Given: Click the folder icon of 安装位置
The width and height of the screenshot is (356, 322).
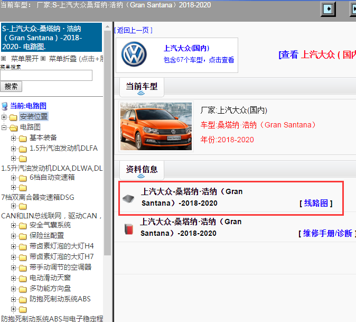Looking at the screenshot, I should 13,117.
